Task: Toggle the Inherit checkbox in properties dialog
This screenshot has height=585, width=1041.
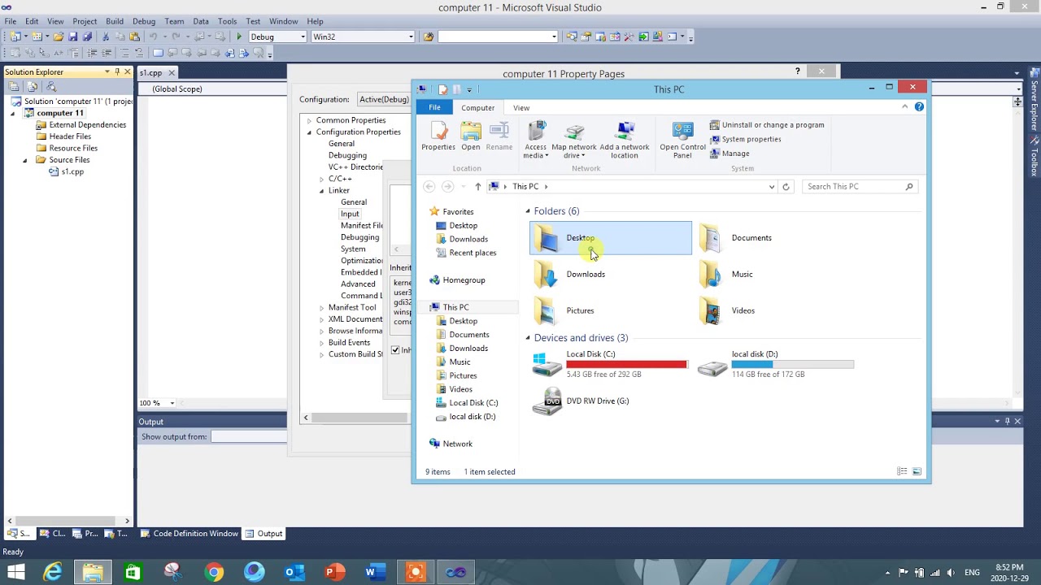Action: click(395, 350)
